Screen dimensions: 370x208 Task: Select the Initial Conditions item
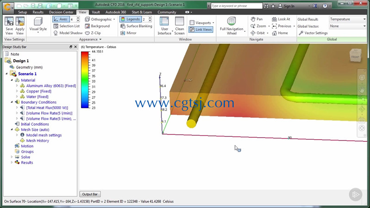coord(35,124)
